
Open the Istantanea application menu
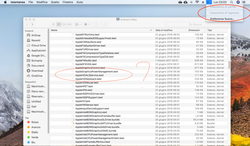(x=18, y=2)
